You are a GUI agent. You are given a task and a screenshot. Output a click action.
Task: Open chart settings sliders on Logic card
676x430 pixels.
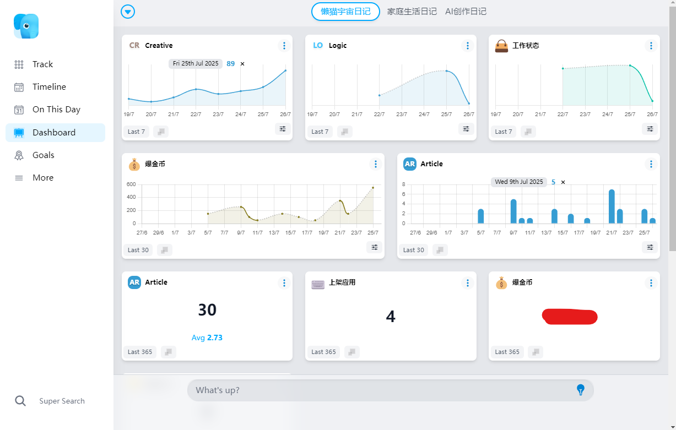coord(466,129)
